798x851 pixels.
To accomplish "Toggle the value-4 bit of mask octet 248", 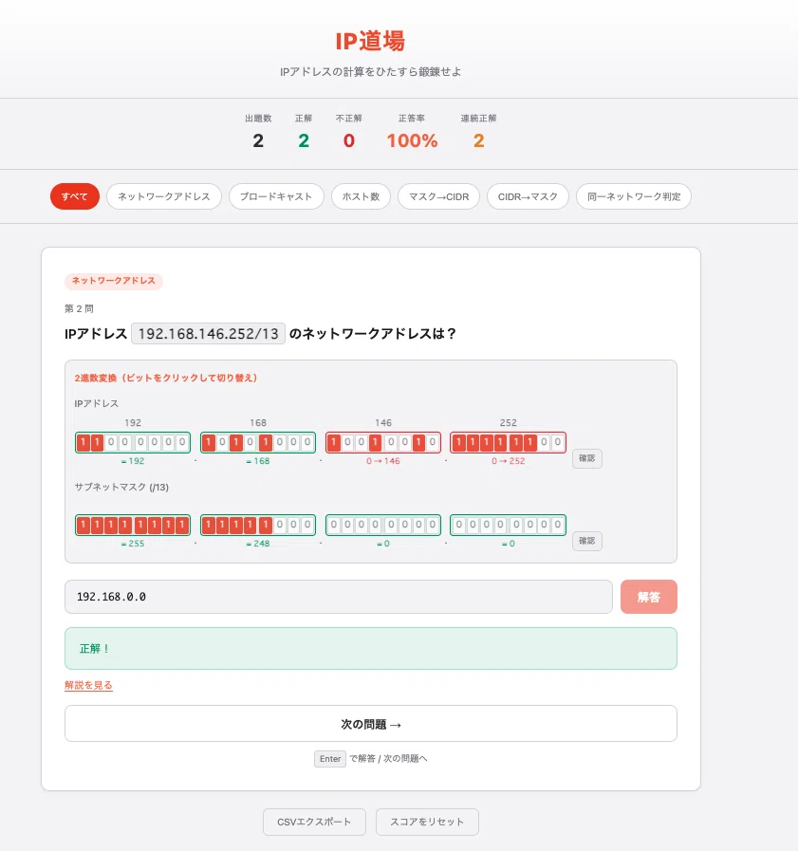I will pyautogui.click(x=280, y=525).
